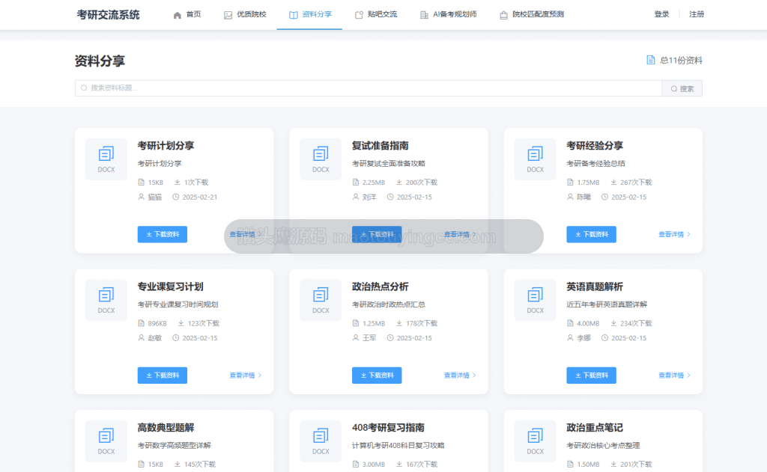The height and width of the screenshot is (472, 767).
Task: Click download count icon beside 123次下载
Action: point(181,323)
